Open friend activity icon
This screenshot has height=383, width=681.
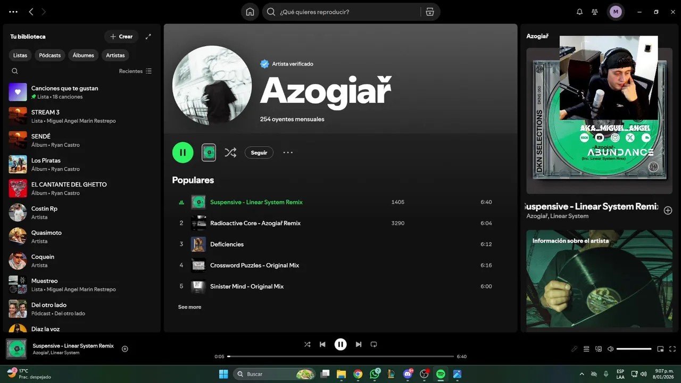(595, 12)
